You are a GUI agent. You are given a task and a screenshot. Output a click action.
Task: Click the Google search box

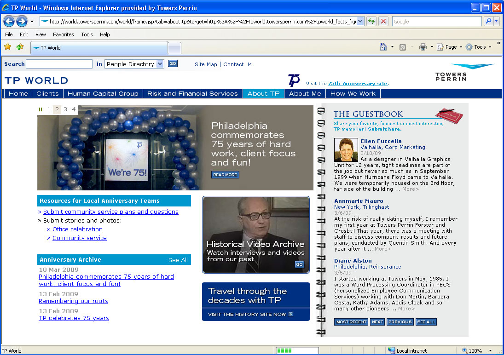[437, 22]
